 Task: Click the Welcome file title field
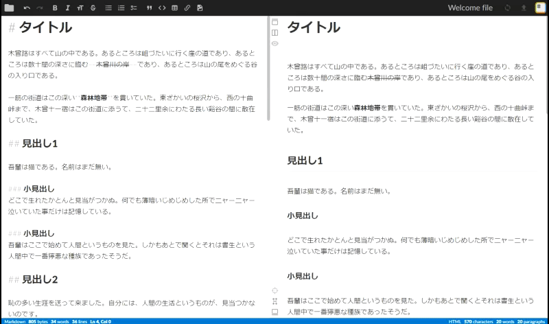[x=470, y=8]
